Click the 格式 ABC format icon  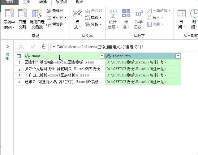tap(77, 13)
